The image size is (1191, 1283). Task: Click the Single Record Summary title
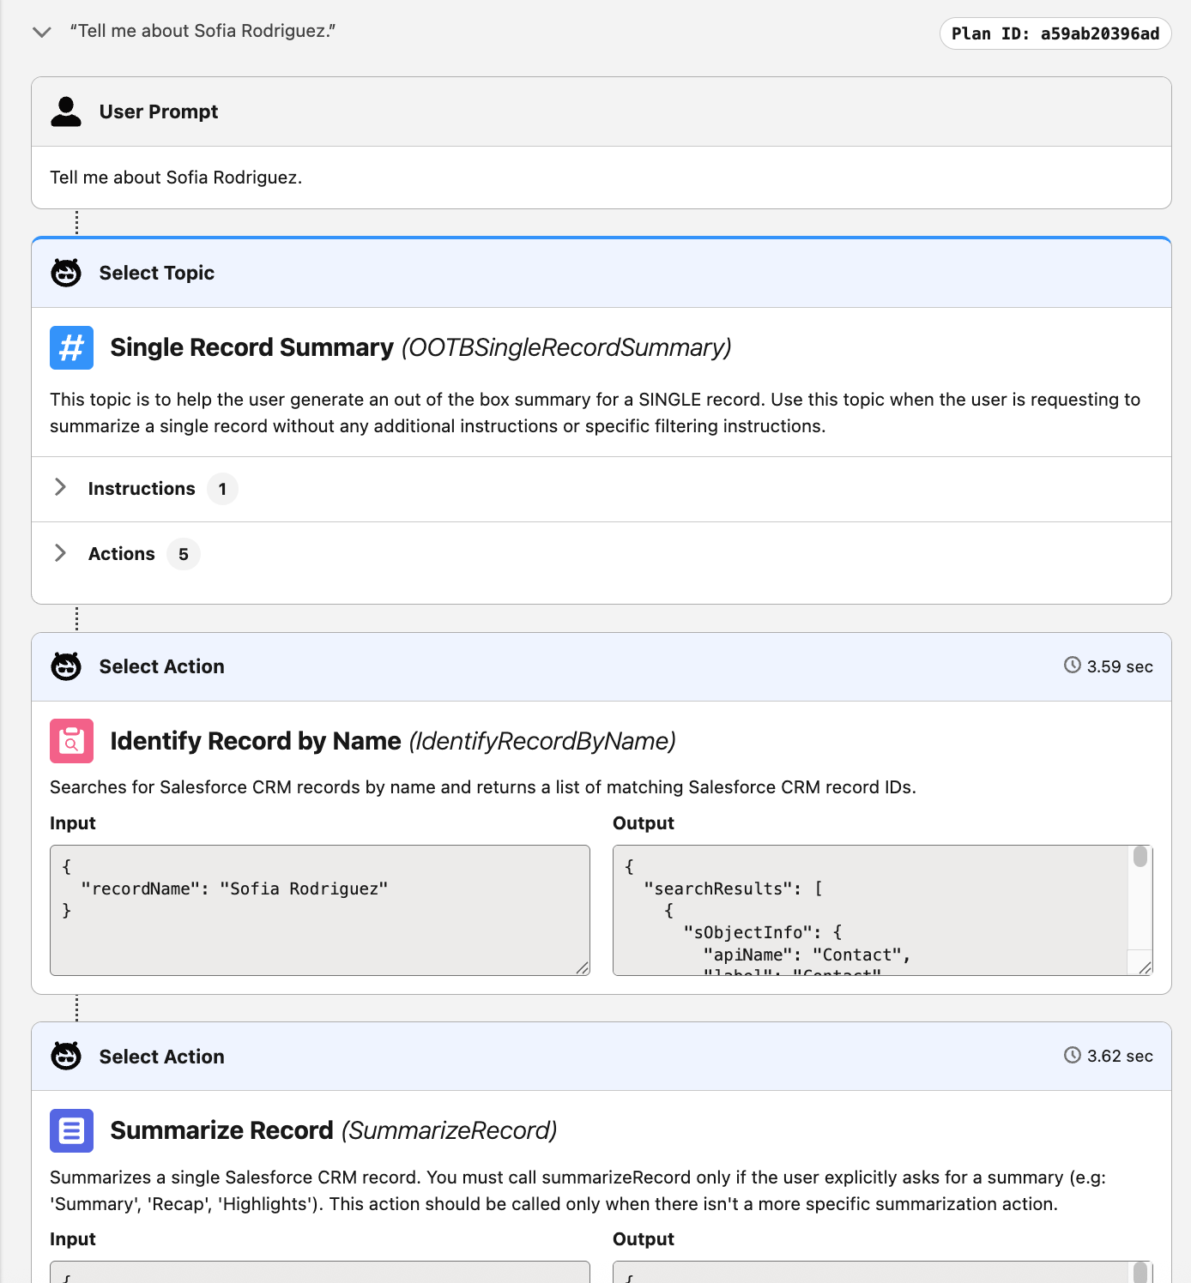coord(251,347)
